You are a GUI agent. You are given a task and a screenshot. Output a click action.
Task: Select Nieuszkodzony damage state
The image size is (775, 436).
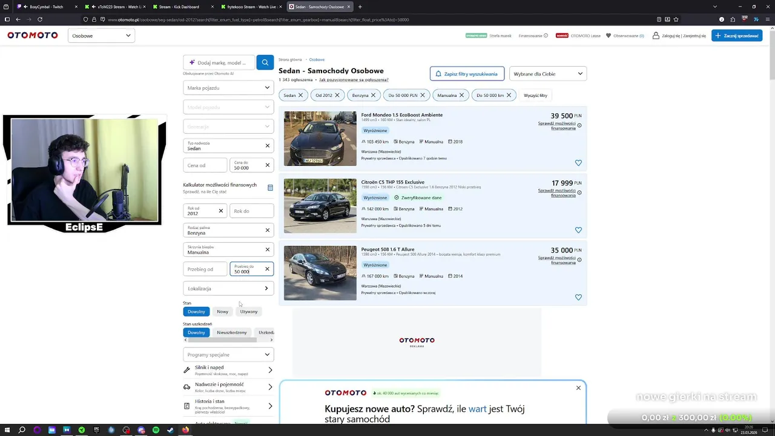[232, 332]
